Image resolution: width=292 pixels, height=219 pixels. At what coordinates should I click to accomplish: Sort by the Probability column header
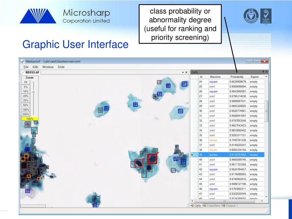(237, 77)
